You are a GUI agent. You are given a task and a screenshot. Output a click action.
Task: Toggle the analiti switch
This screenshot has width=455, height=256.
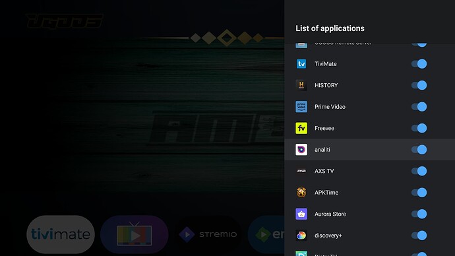coord(419,150)
